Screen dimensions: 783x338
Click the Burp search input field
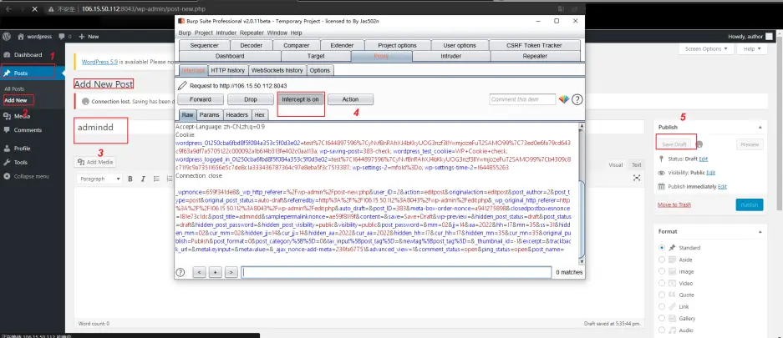tap(396, 272)
